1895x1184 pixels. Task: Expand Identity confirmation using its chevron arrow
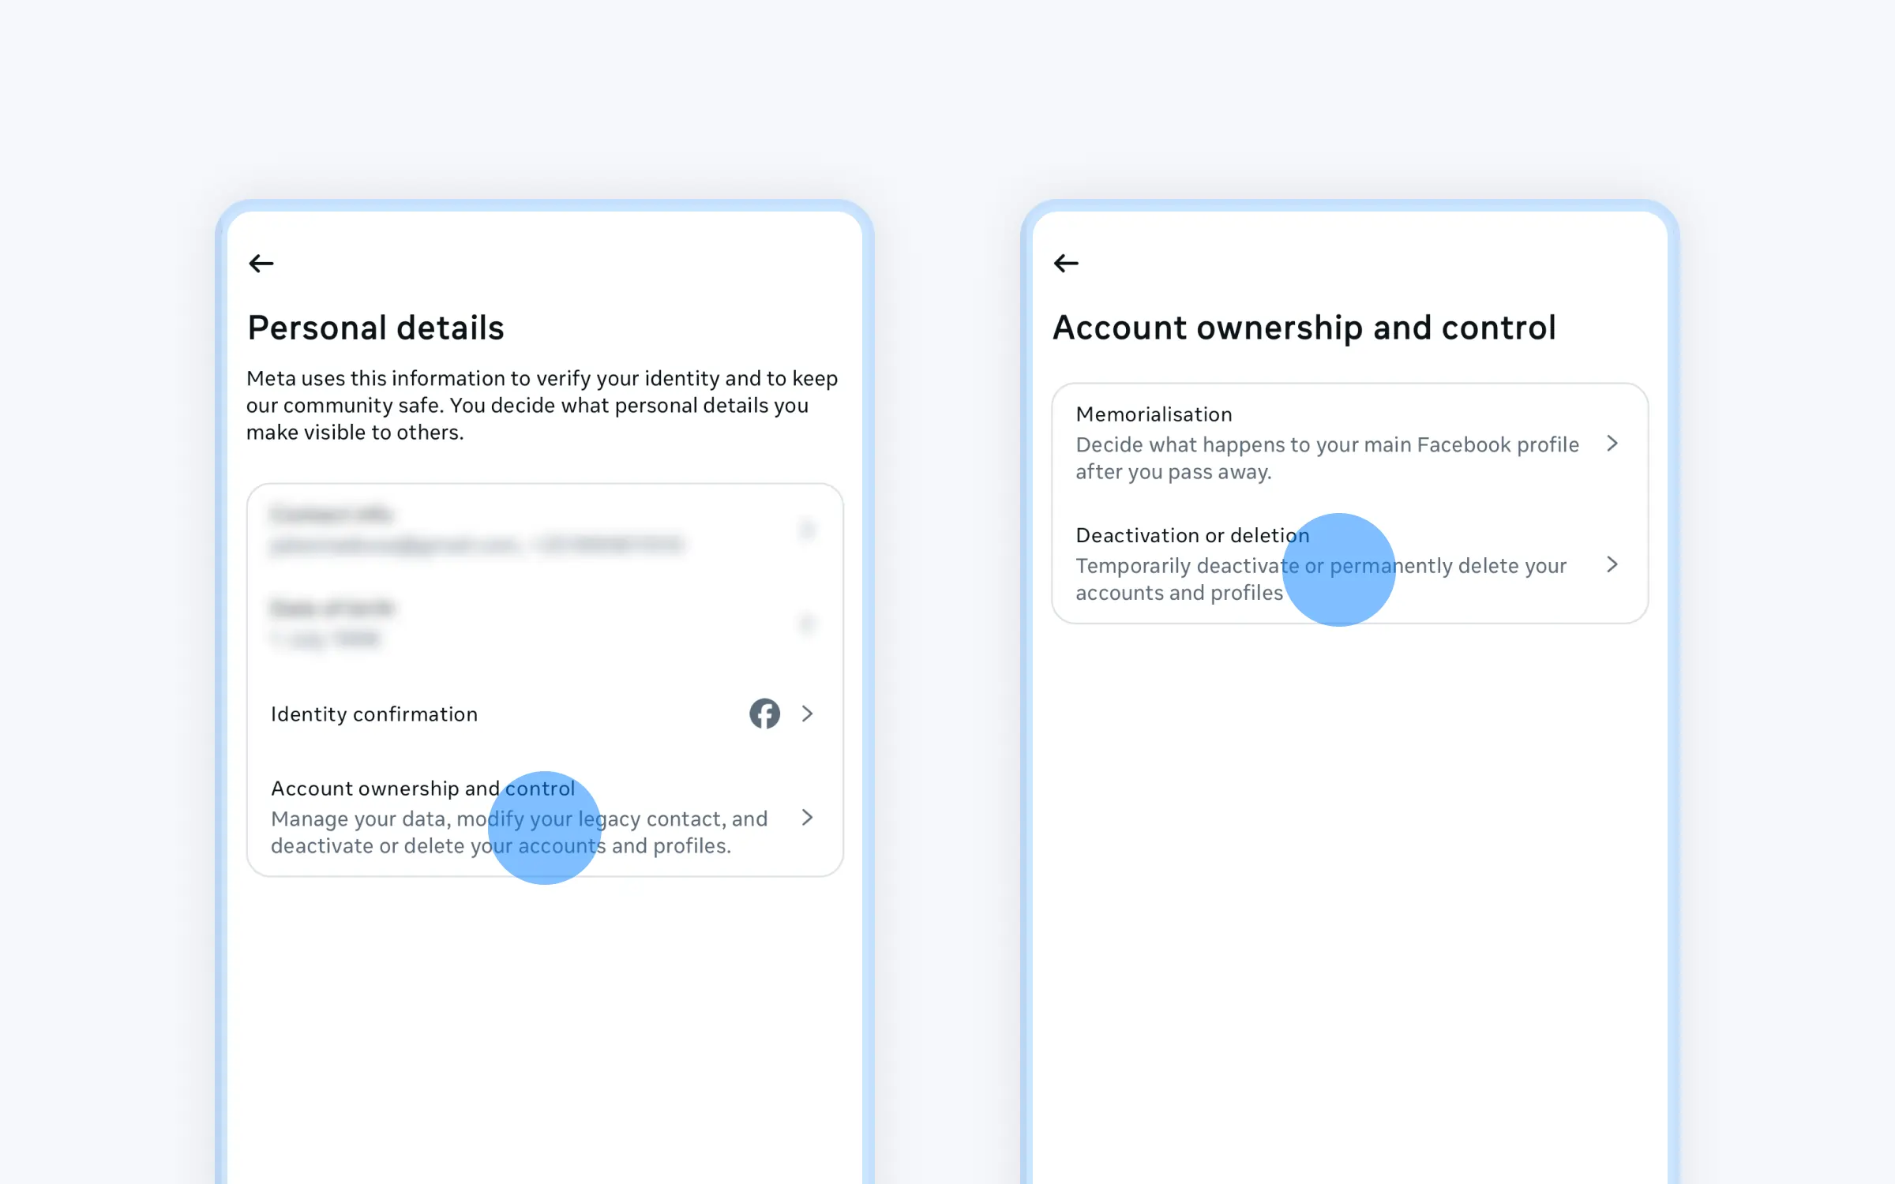pos(807,714)
